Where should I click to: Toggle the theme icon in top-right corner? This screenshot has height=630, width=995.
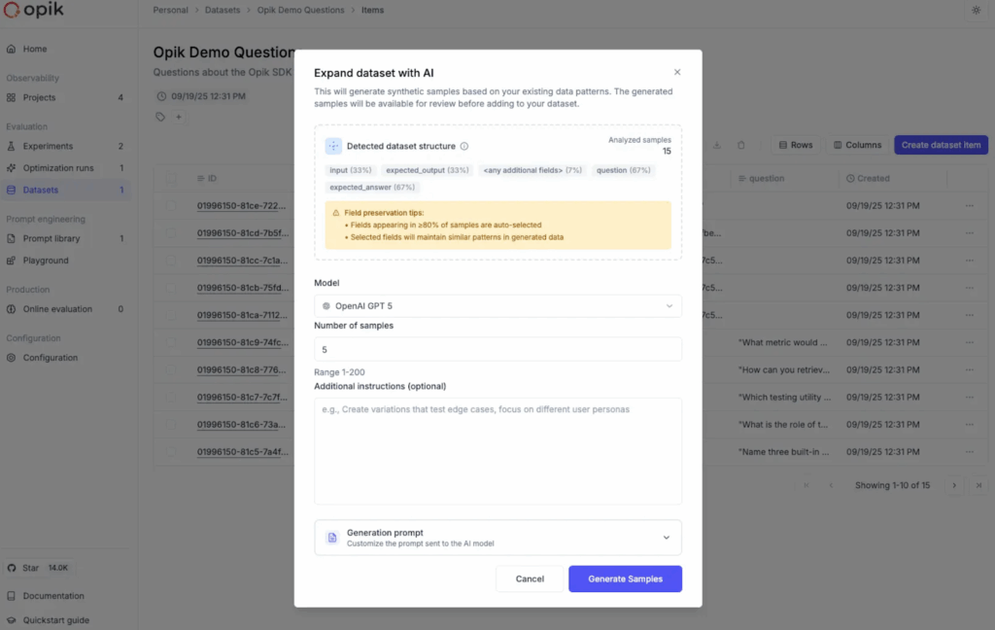coord(976,11)
